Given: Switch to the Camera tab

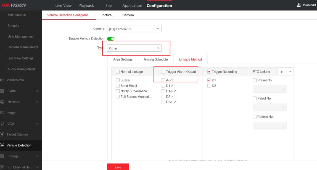Looking at the screenshot, I should tap(128, 15).
